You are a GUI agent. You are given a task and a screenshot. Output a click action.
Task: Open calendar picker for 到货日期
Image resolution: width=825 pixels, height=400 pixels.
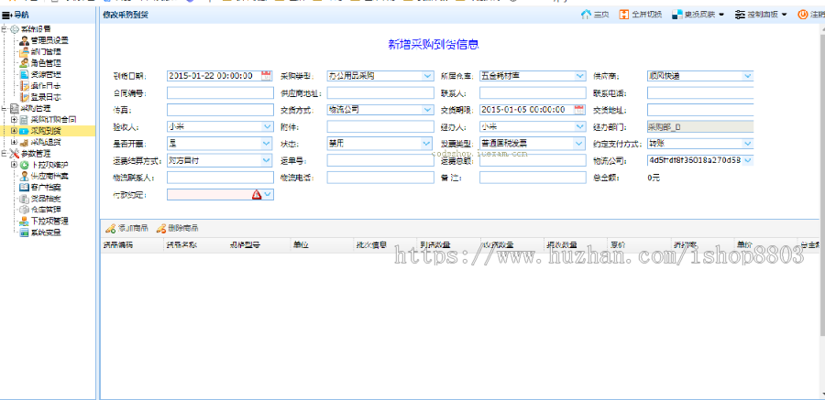point(266,76)
